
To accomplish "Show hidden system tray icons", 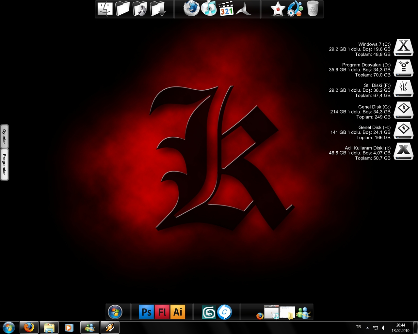I will [x=367, y=327].
